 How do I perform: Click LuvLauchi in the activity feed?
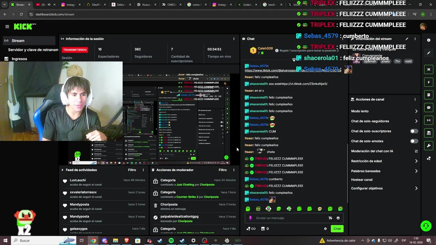point(78,180)
